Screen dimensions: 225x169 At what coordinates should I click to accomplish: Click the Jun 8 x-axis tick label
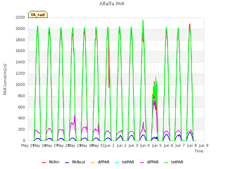[192, 145]
